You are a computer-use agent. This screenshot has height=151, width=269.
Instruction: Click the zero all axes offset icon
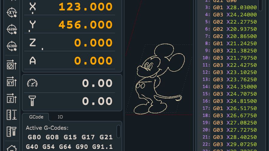point(12,65)
